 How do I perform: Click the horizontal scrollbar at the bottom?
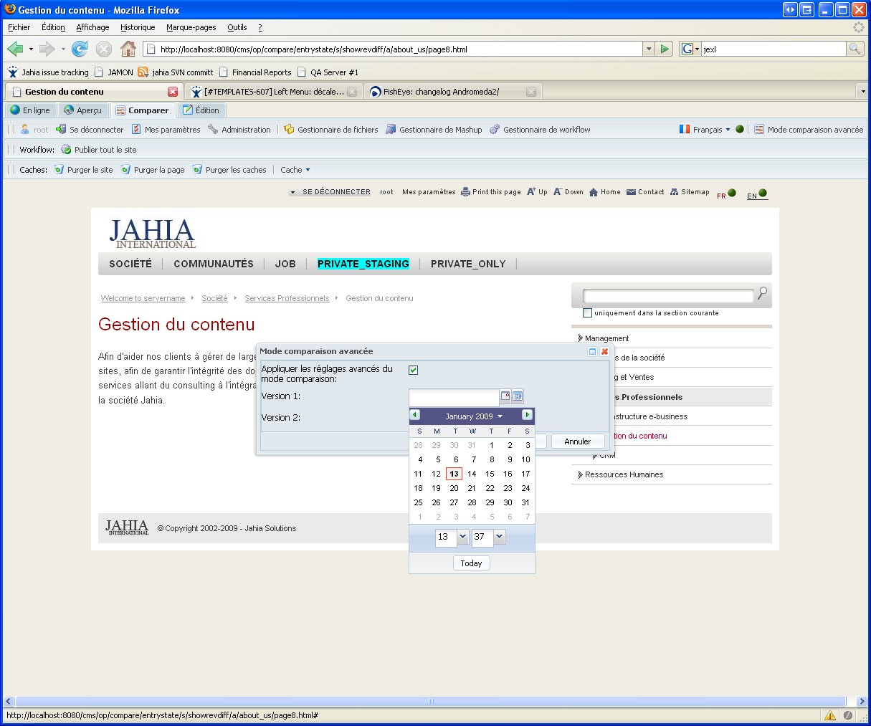[x=431, y=702]
